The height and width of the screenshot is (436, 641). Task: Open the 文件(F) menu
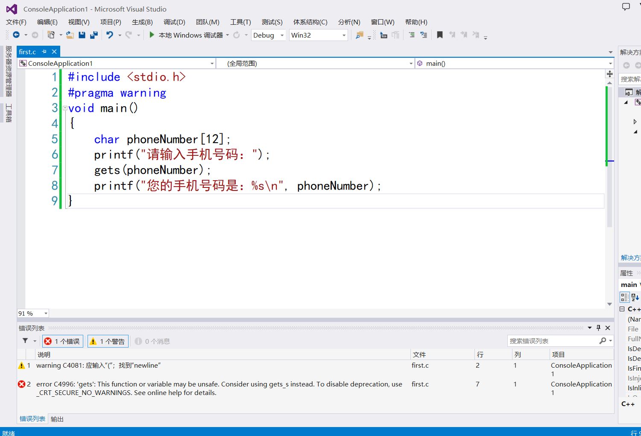[x=16, y=22]
